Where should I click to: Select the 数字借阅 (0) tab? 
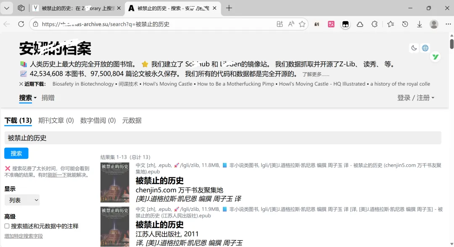point(98,120)
